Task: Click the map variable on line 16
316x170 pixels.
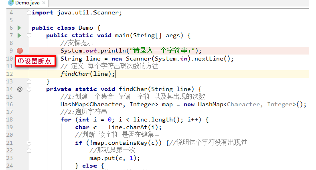Action: point(167,105)
